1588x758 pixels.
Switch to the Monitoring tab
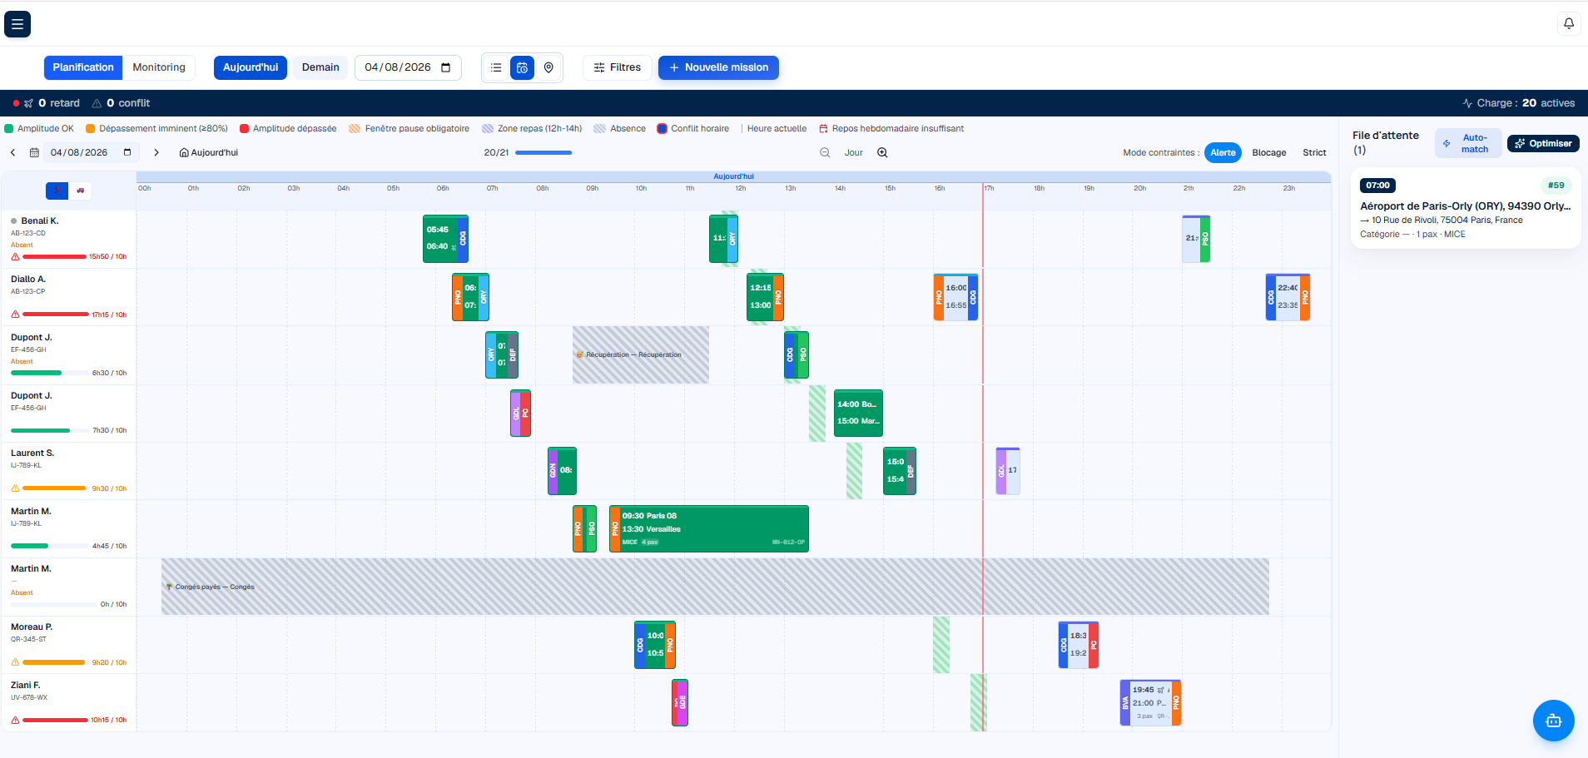159,67
